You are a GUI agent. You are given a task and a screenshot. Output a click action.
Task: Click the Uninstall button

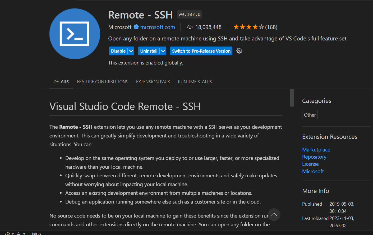click(x=149, y=51)
